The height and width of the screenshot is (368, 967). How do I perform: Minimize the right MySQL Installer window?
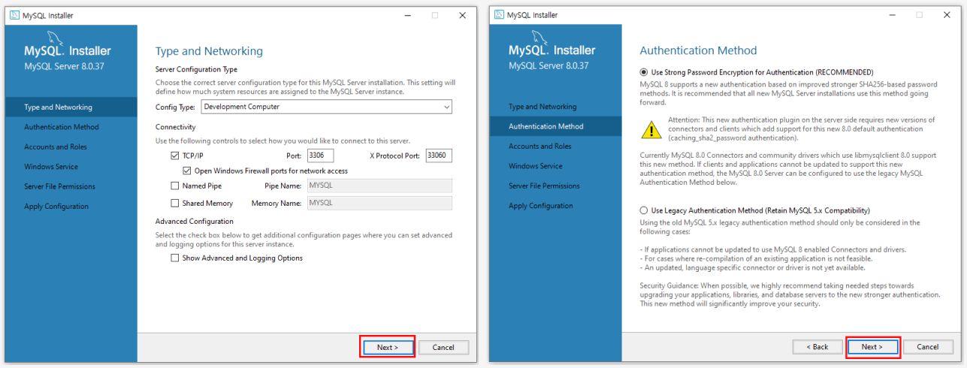892,15
